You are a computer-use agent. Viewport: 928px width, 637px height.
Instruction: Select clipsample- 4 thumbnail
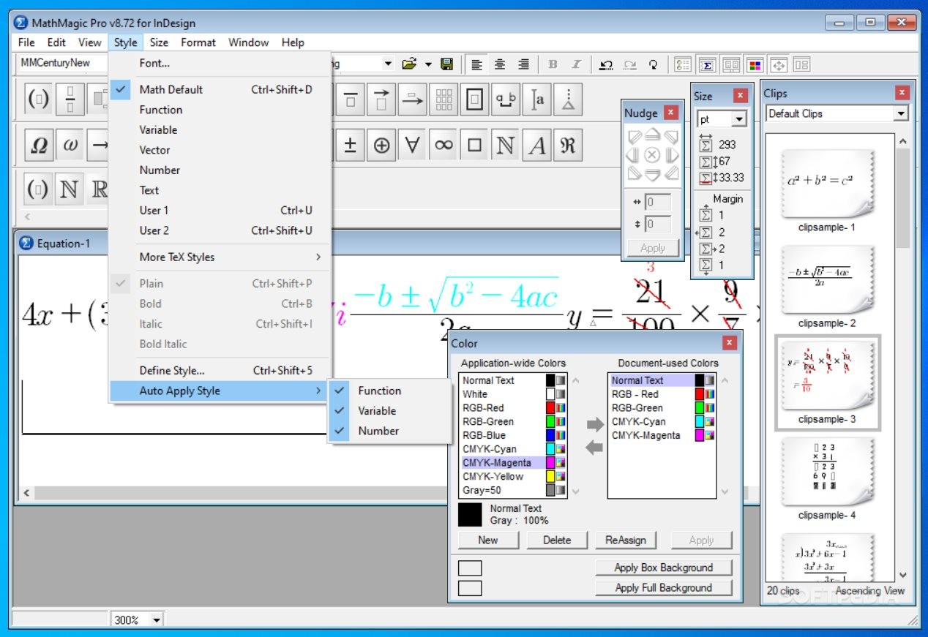827,470
